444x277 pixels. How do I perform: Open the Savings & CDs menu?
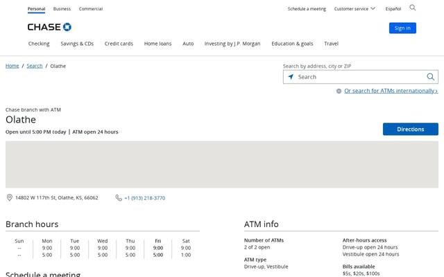click(x=77, y=44)
